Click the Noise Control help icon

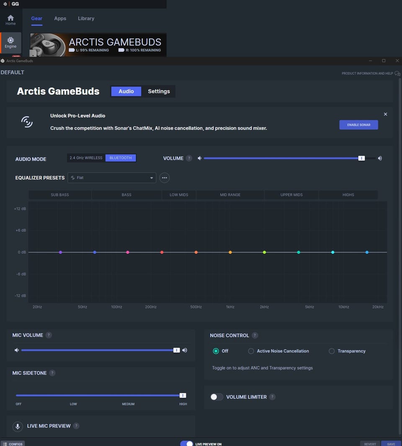[x=255, y=335]
